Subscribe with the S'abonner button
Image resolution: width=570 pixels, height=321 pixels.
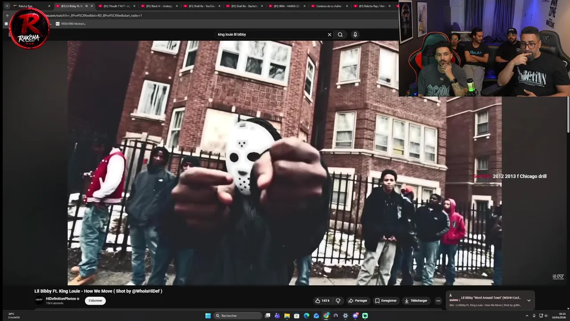(95, 300)
